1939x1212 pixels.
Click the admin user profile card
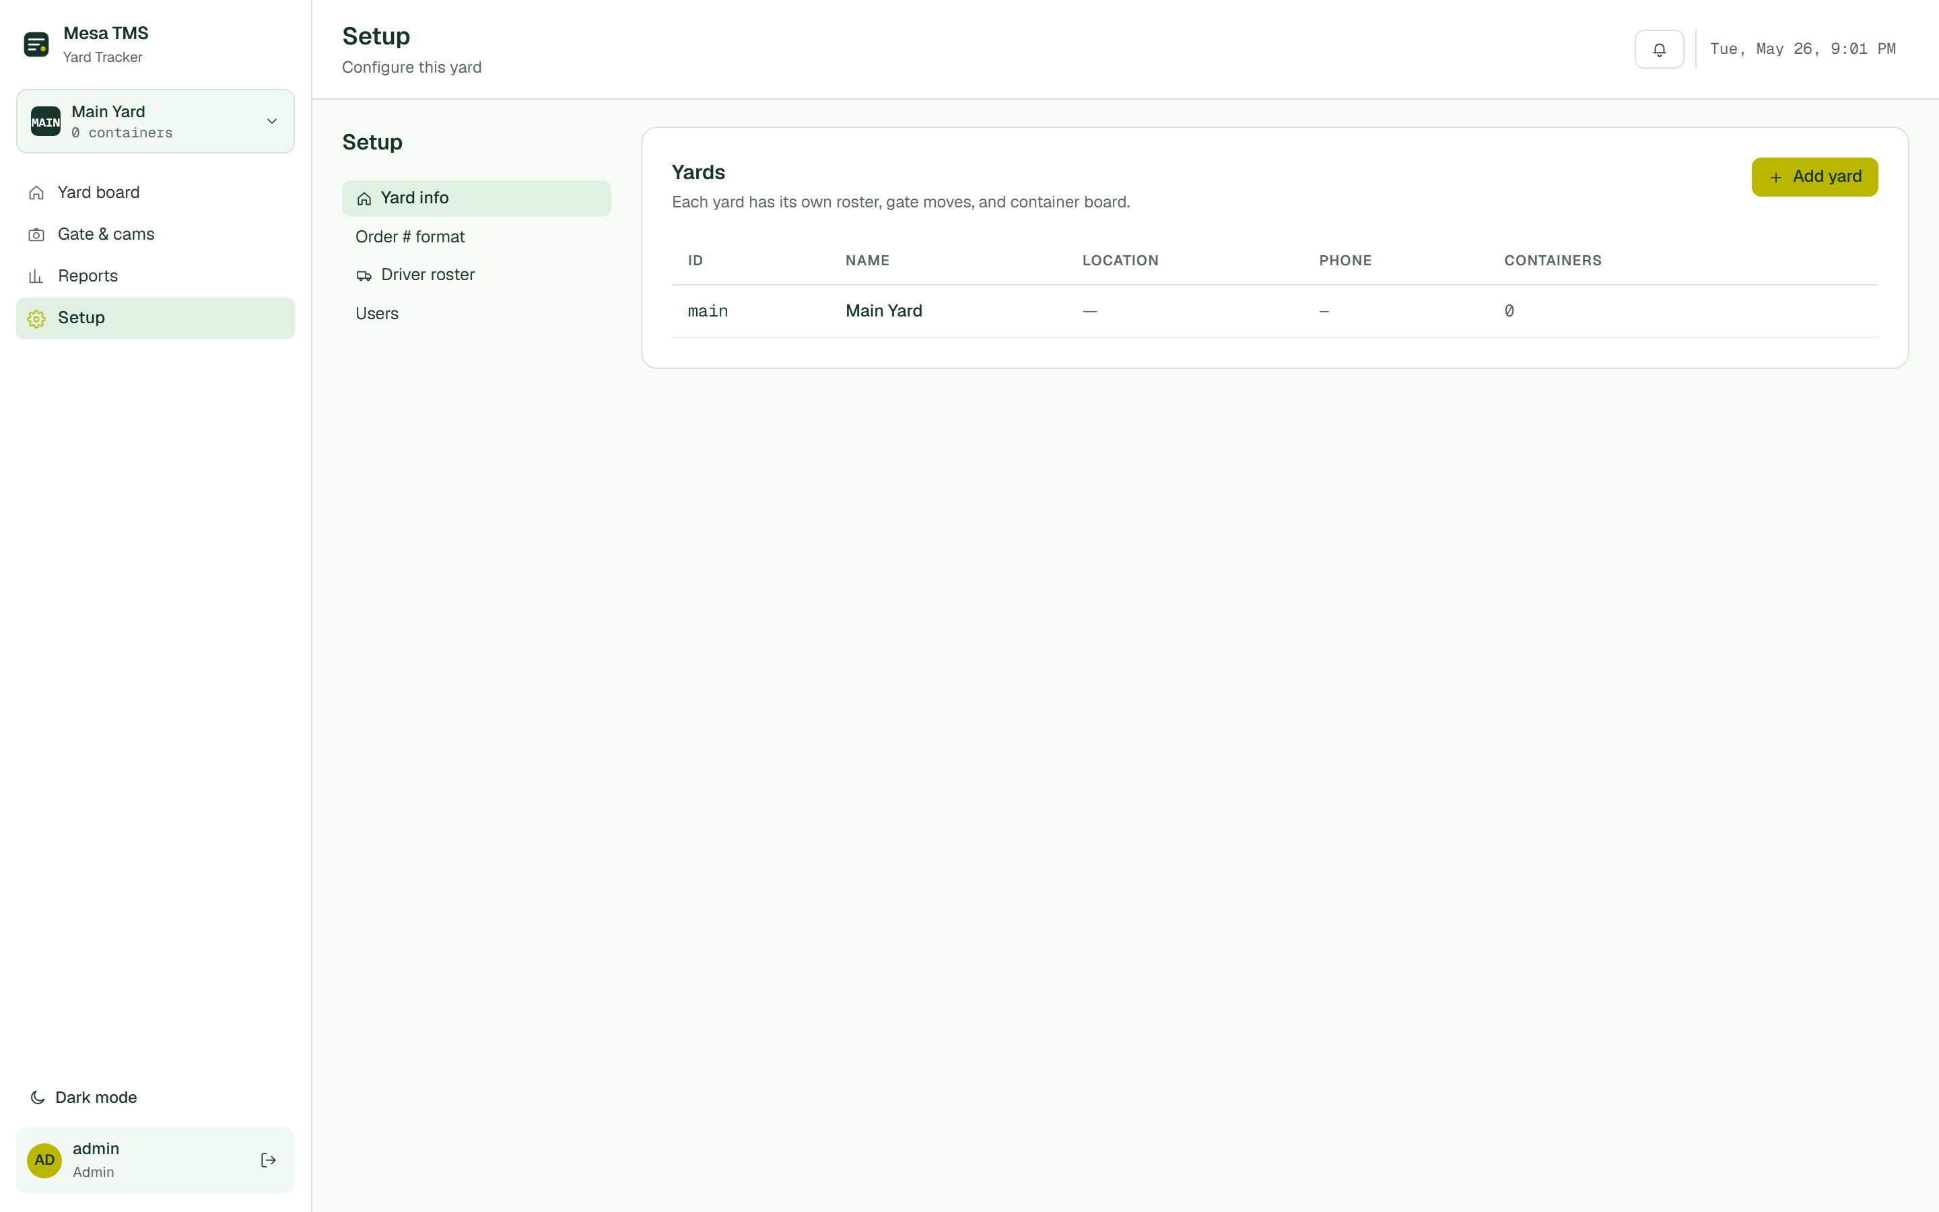pyautogui.click(x=156, y=1160)
